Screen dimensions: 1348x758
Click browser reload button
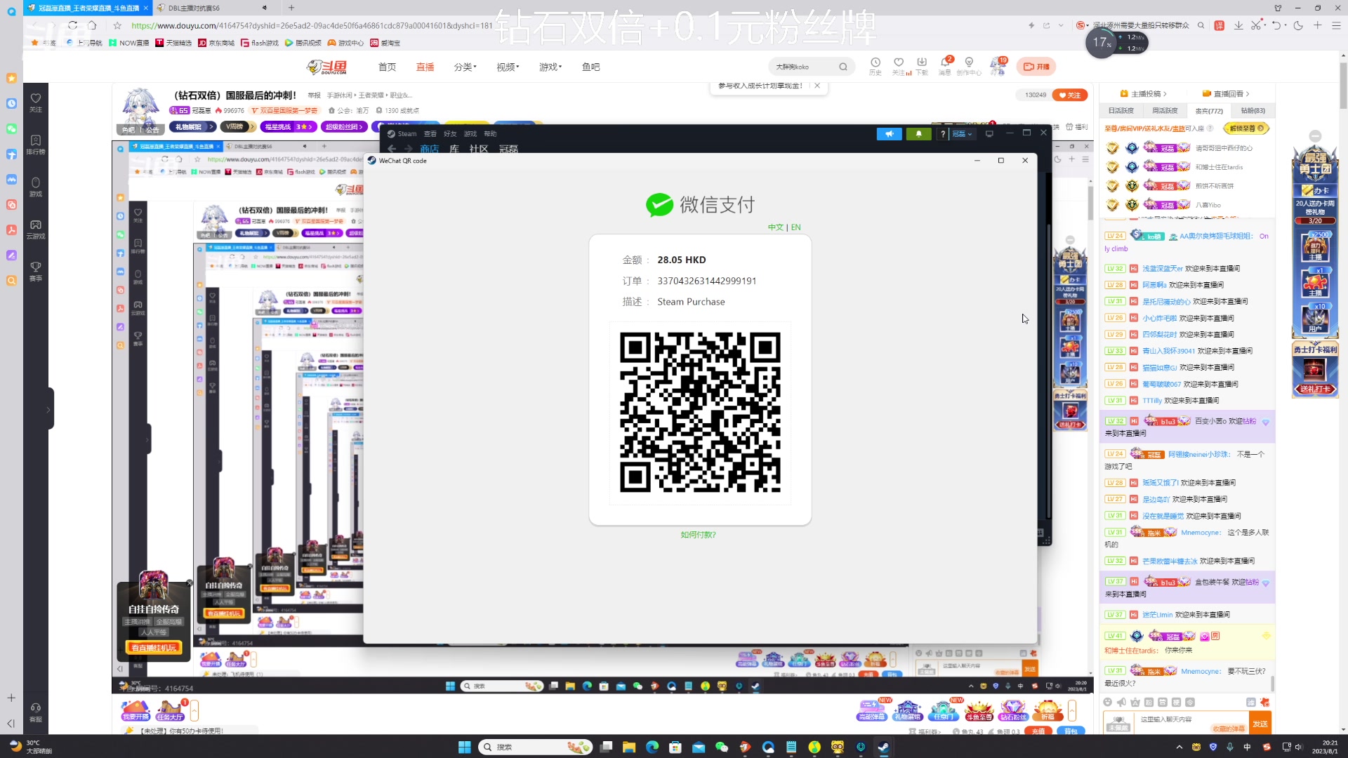point(72,25)
